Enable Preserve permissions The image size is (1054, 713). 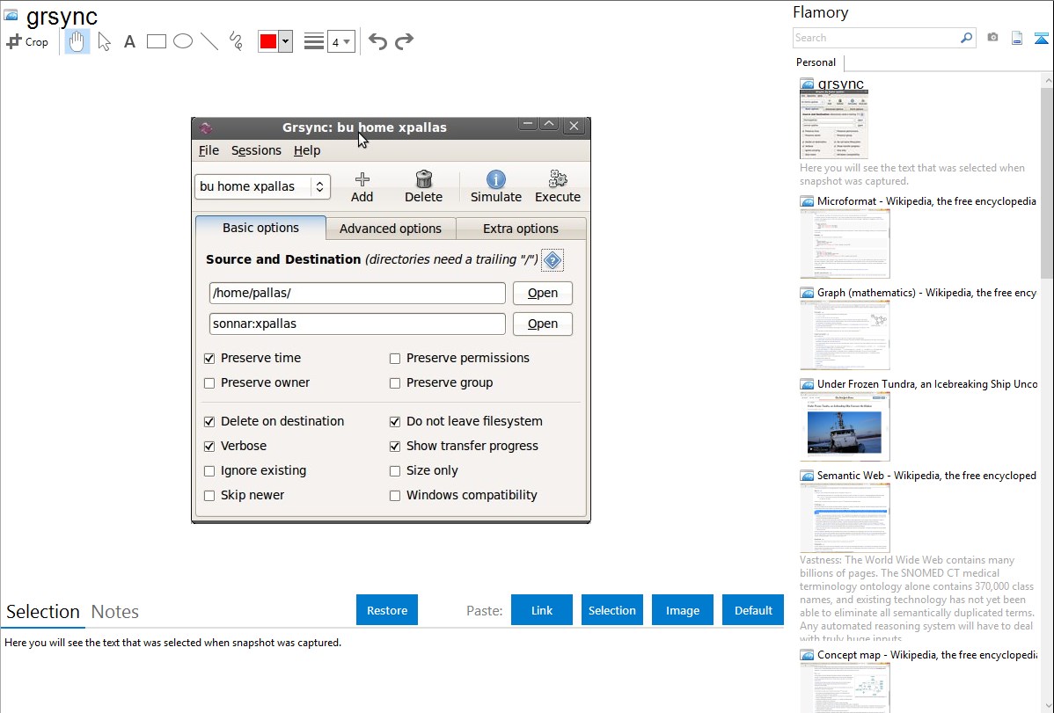[394, 359]
